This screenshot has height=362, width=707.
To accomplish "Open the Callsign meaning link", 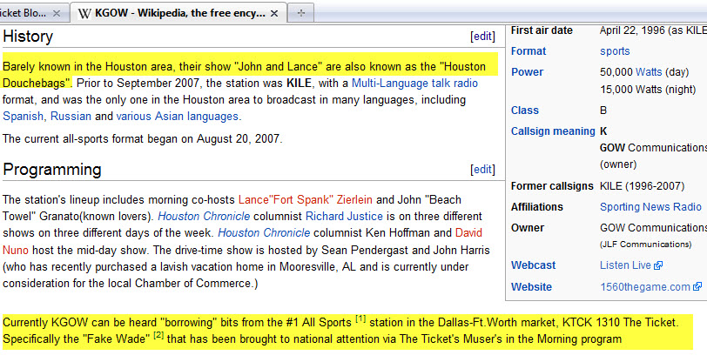I will (x=553, y=131).
